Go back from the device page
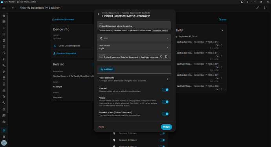Image resolution: width=271 pixels, height=147 pixels. coord(13,8)
